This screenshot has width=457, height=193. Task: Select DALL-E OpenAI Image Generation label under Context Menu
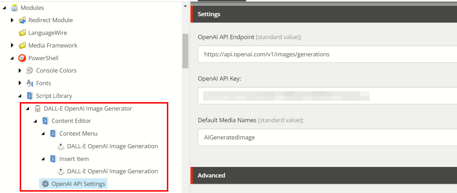click(x=113, y=146)
